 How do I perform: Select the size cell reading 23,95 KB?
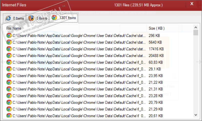tap(156, 76)
